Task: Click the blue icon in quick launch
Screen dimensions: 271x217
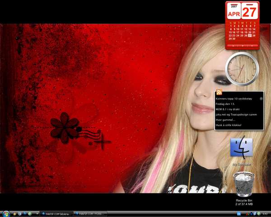Action: pos(25,213)
